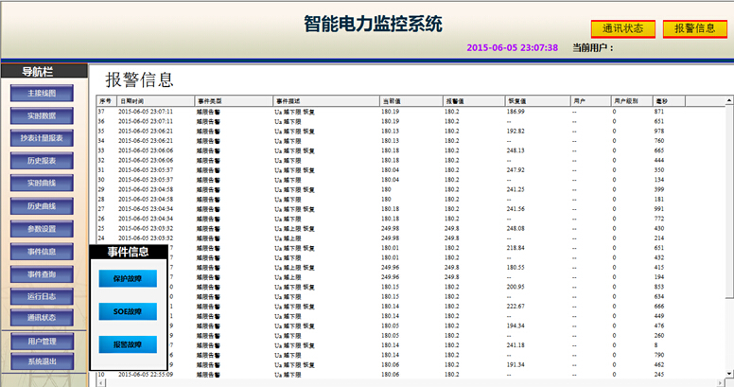Open the 运行日志 log page
Viewport: 734px width, 387px height.
click(42, 296)
